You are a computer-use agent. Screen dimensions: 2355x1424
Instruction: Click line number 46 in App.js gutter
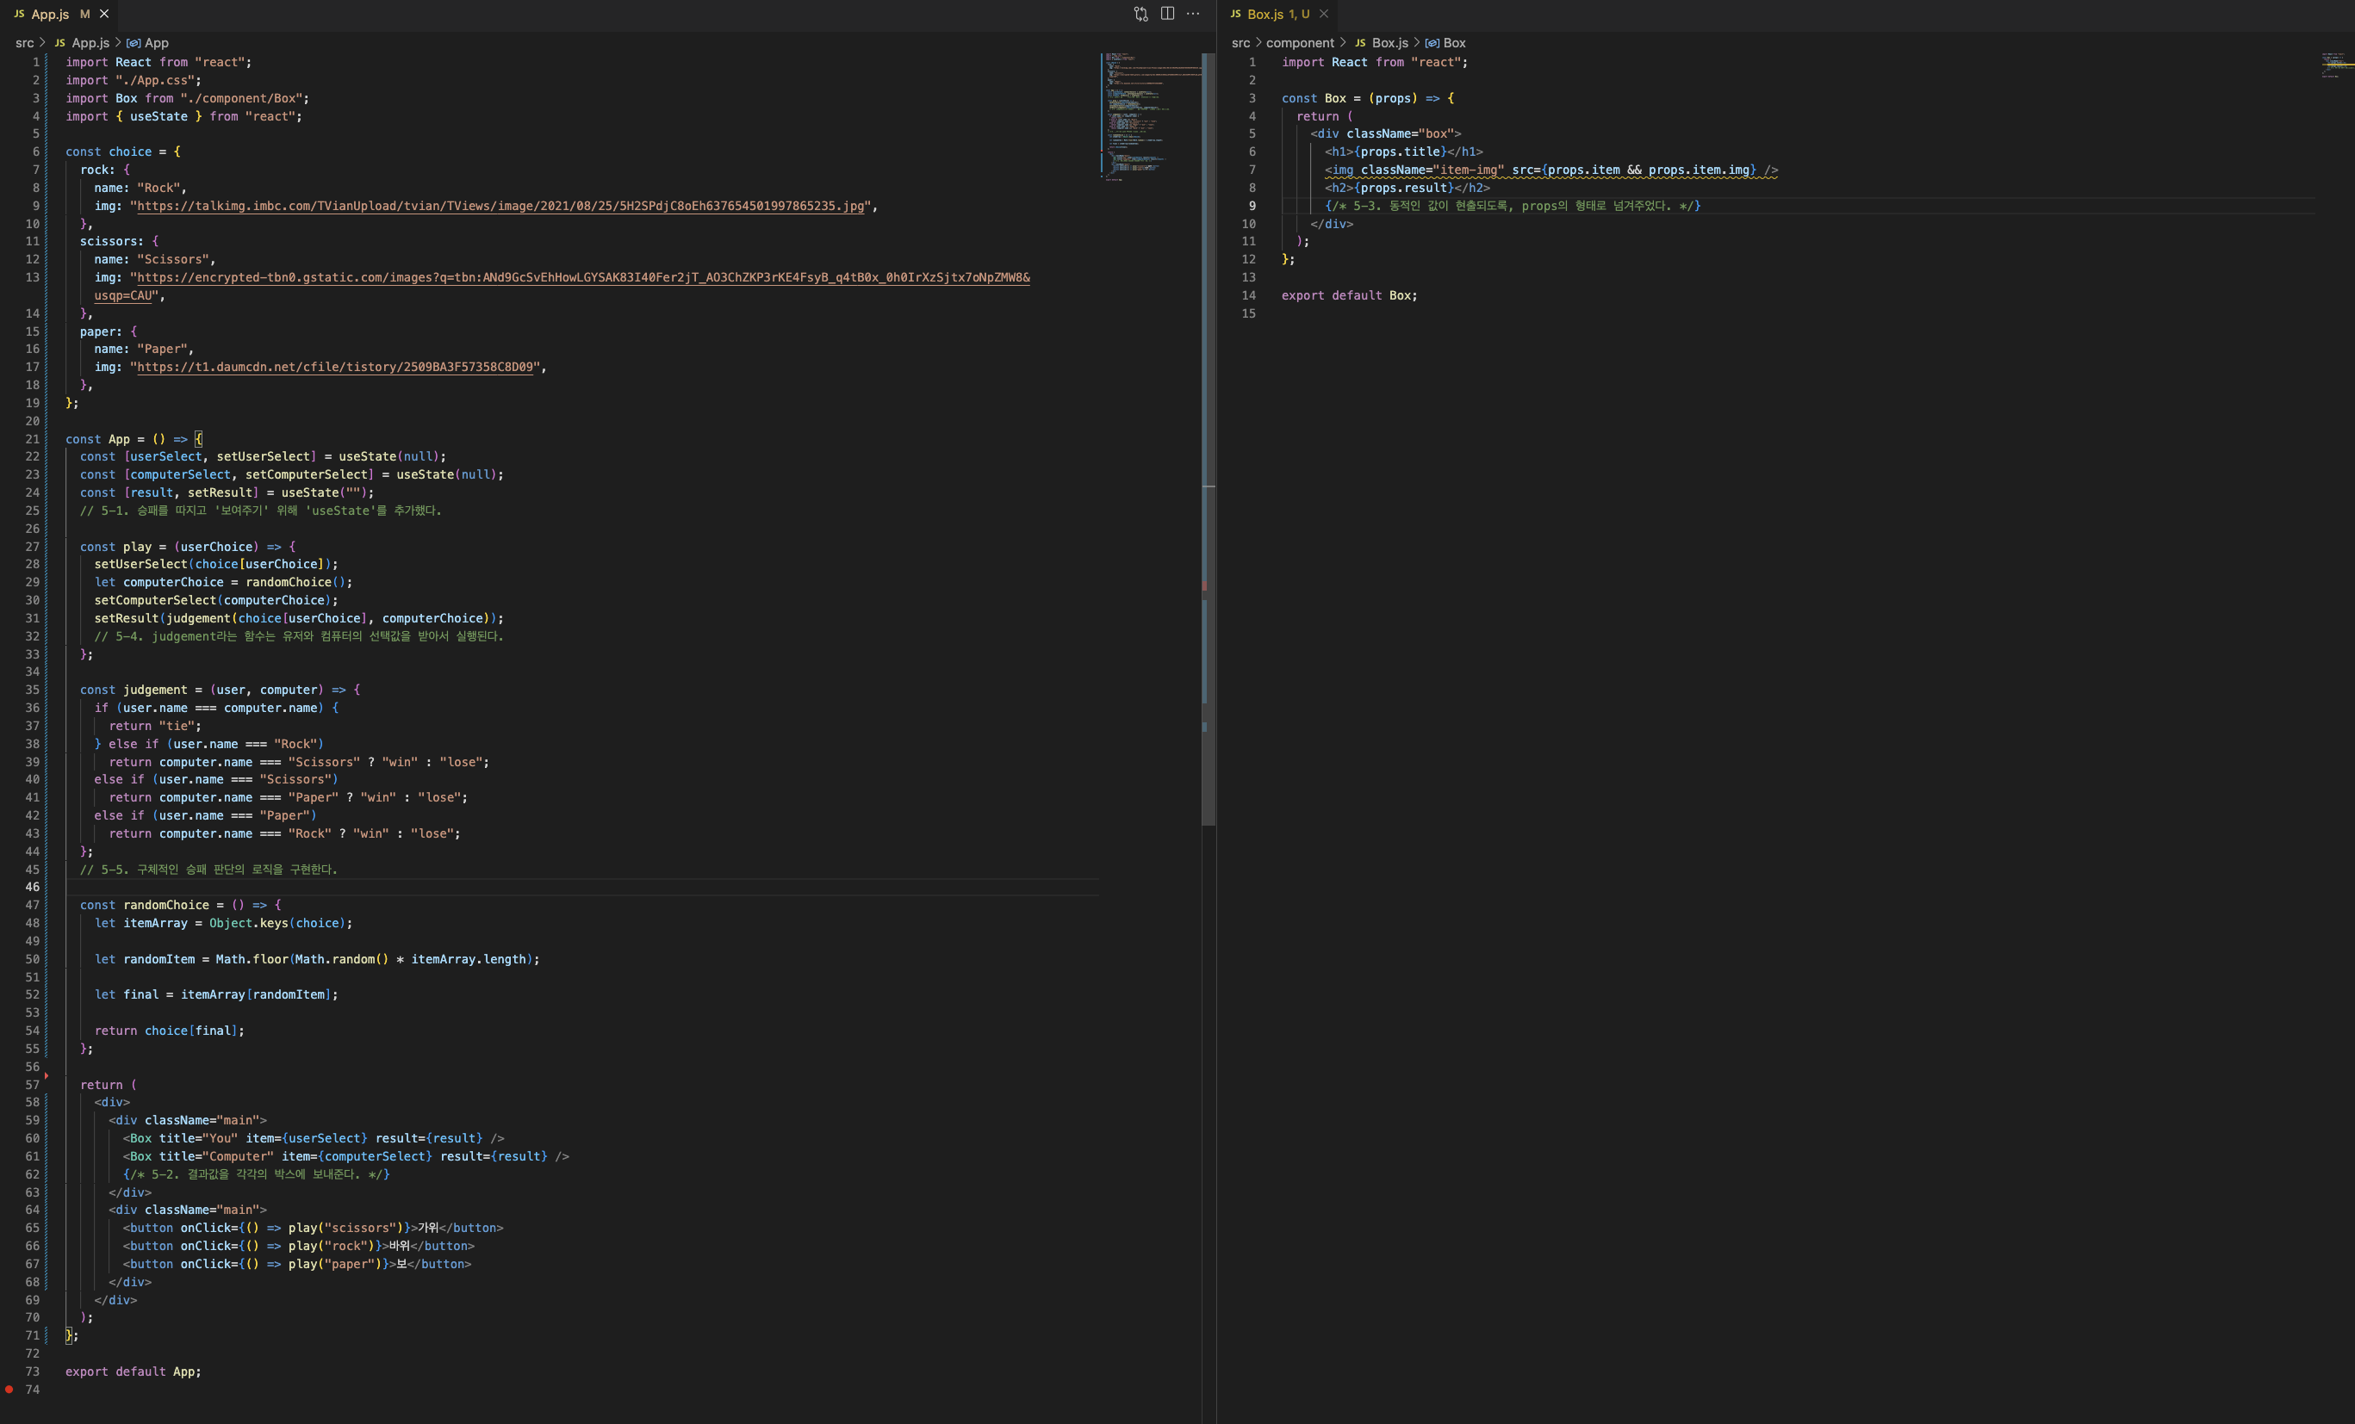(33, 888)
